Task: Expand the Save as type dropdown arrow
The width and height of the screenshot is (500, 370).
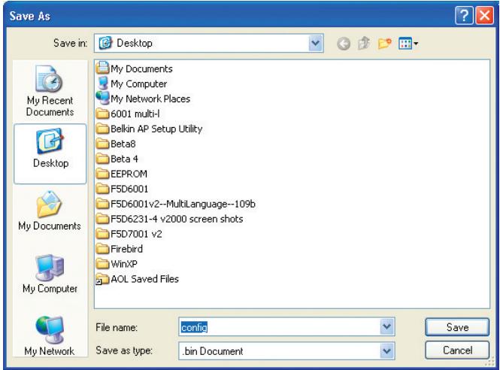Action: coord(386,351)
